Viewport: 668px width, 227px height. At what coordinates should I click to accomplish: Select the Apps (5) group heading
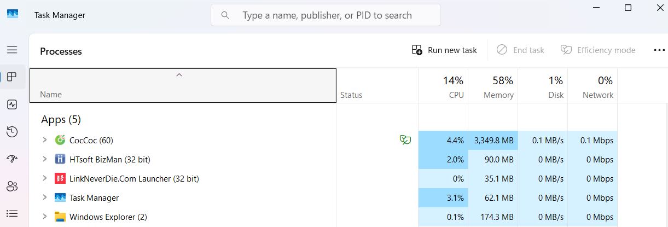point(61,119)
